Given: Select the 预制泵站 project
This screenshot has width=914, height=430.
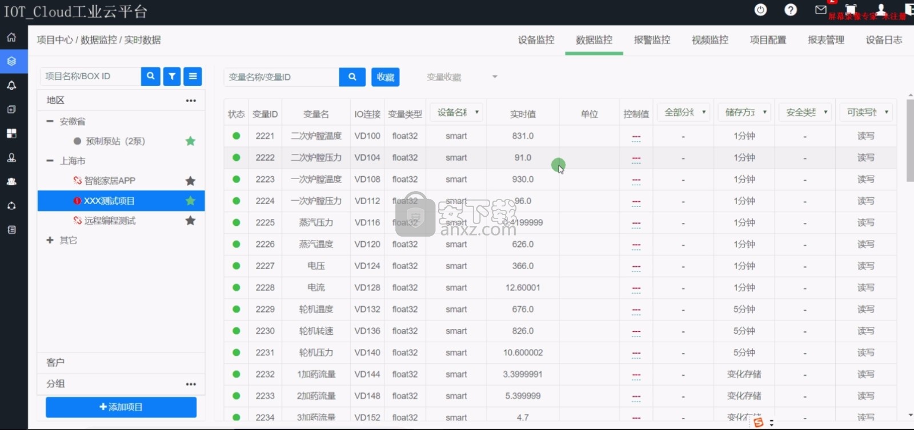Looking at the screenshot, I should point(115,141).
